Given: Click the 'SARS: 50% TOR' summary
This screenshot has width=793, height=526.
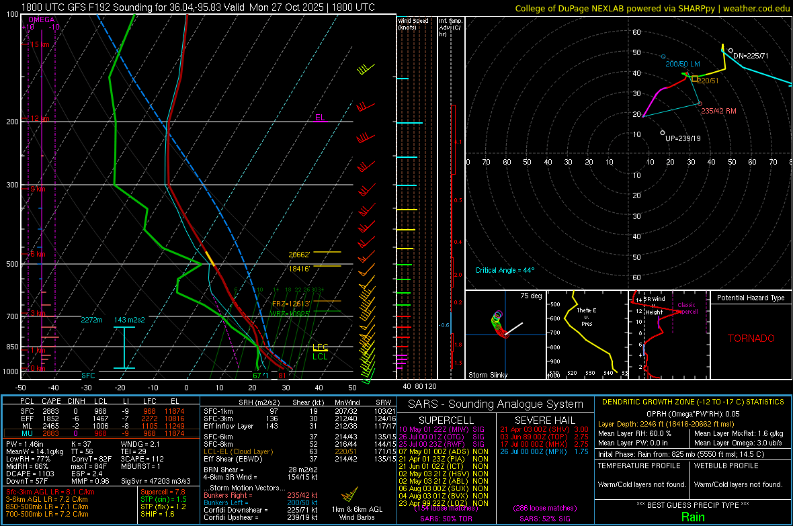Looking at the screenshot, I should pyautogui.click(x=446, y=519).
